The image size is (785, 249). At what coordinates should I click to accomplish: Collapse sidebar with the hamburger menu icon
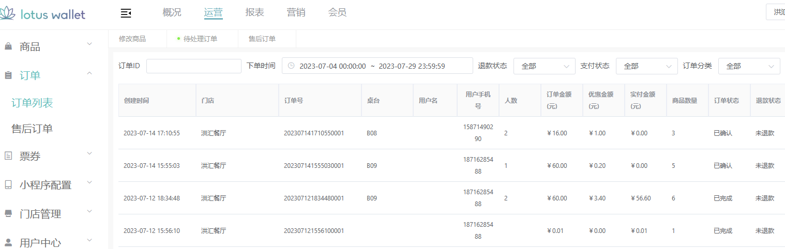click(x=126, y=13)
